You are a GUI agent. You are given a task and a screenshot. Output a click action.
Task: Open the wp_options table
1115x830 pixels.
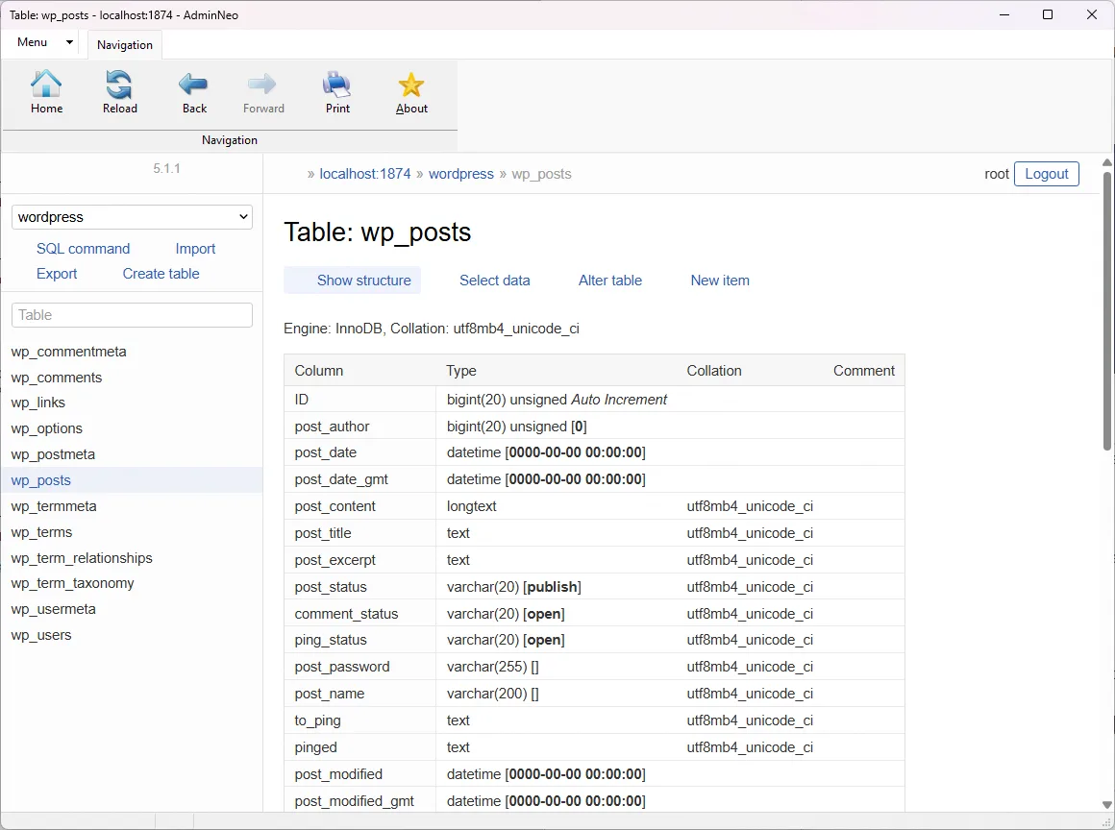click(x=46, y=428)
